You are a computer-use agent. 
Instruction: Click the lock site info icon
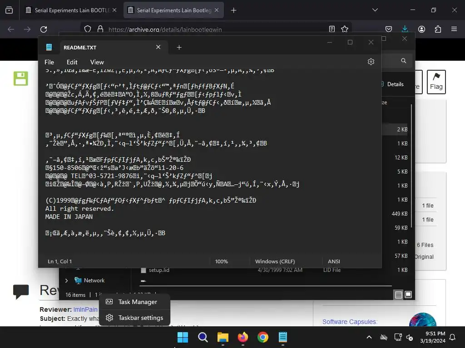tap(100, 29)
